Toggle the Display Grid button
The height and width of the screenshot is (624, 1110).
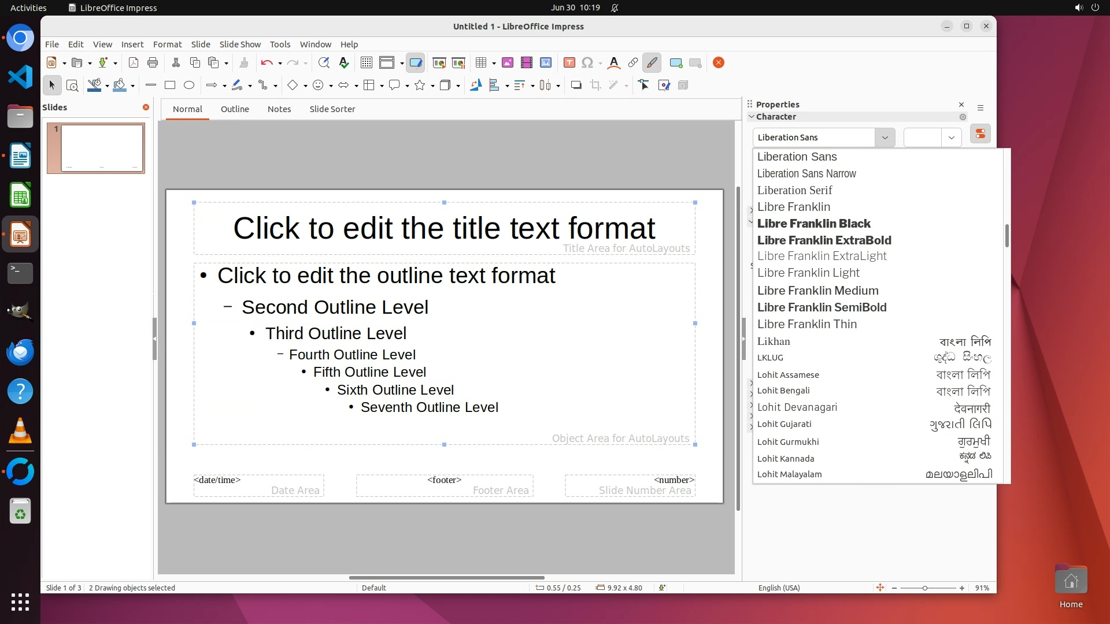click(366, 63)
